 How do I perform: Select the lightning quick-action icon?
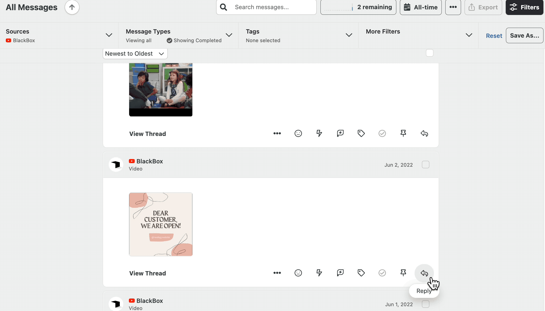point(319,273)
